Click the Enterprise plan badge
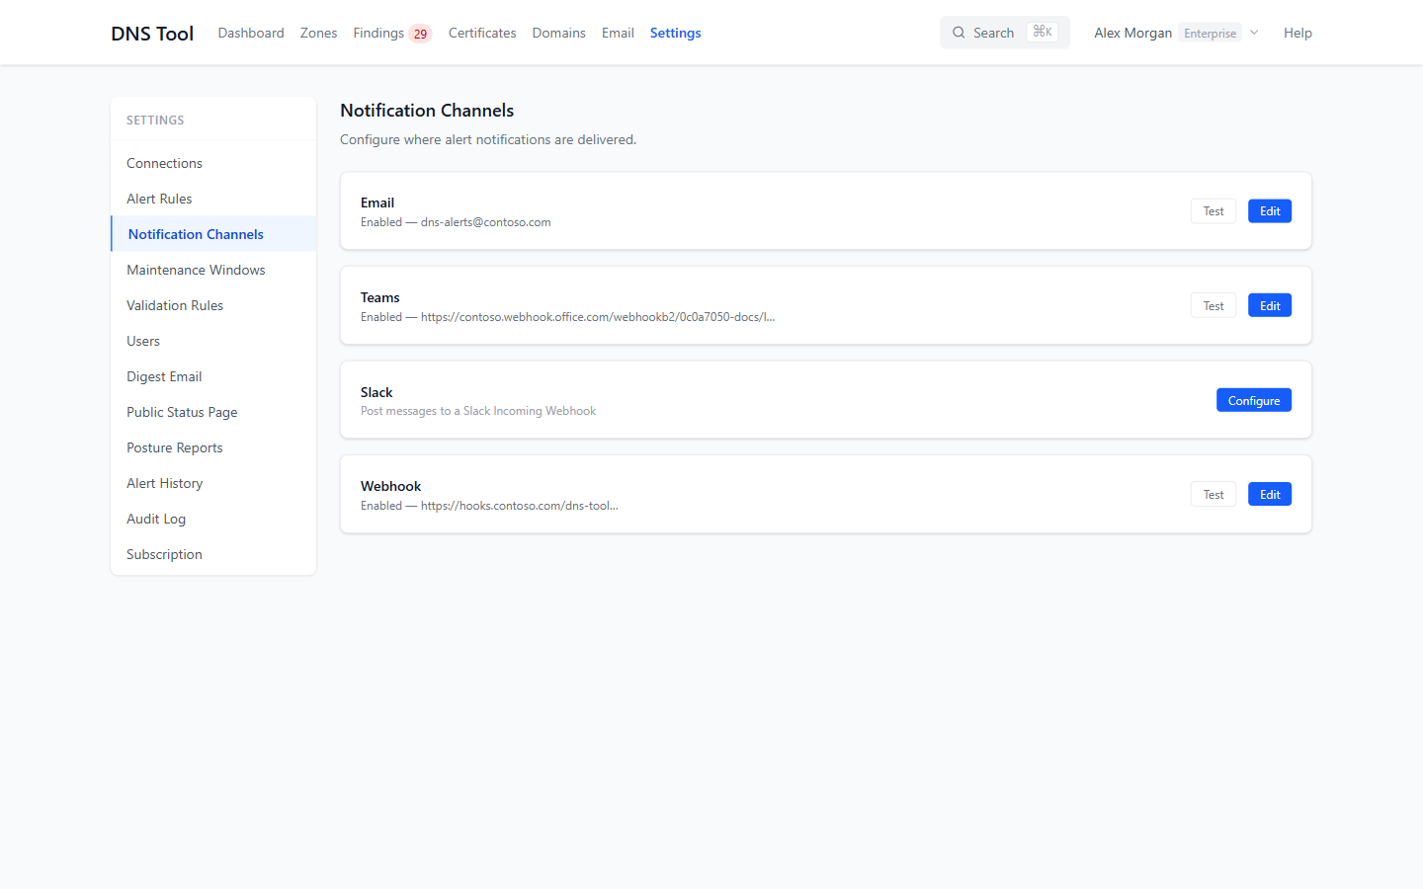 point(1210,33)
